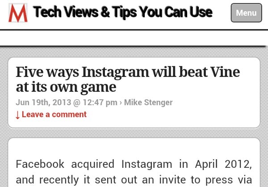Click April 2012 in the paragraph
This screenshot has width=268, height=187.
223,164
